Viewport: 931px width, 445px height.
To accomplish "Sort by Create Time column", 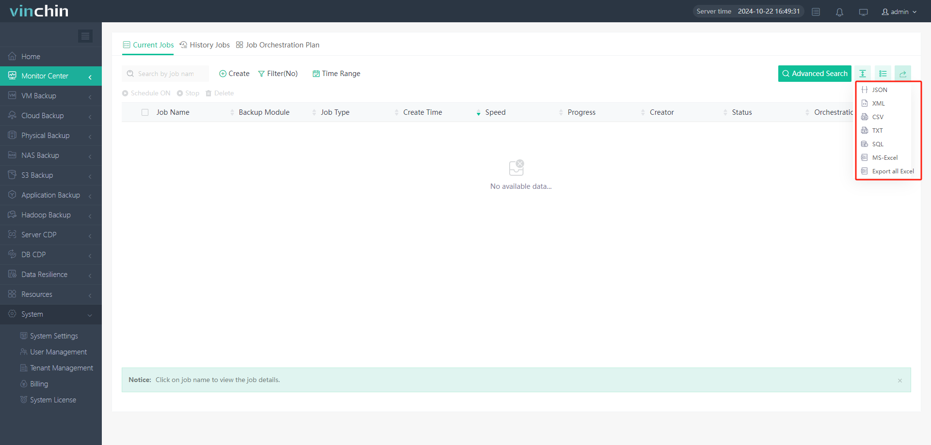I will click(x=422, y=112).
